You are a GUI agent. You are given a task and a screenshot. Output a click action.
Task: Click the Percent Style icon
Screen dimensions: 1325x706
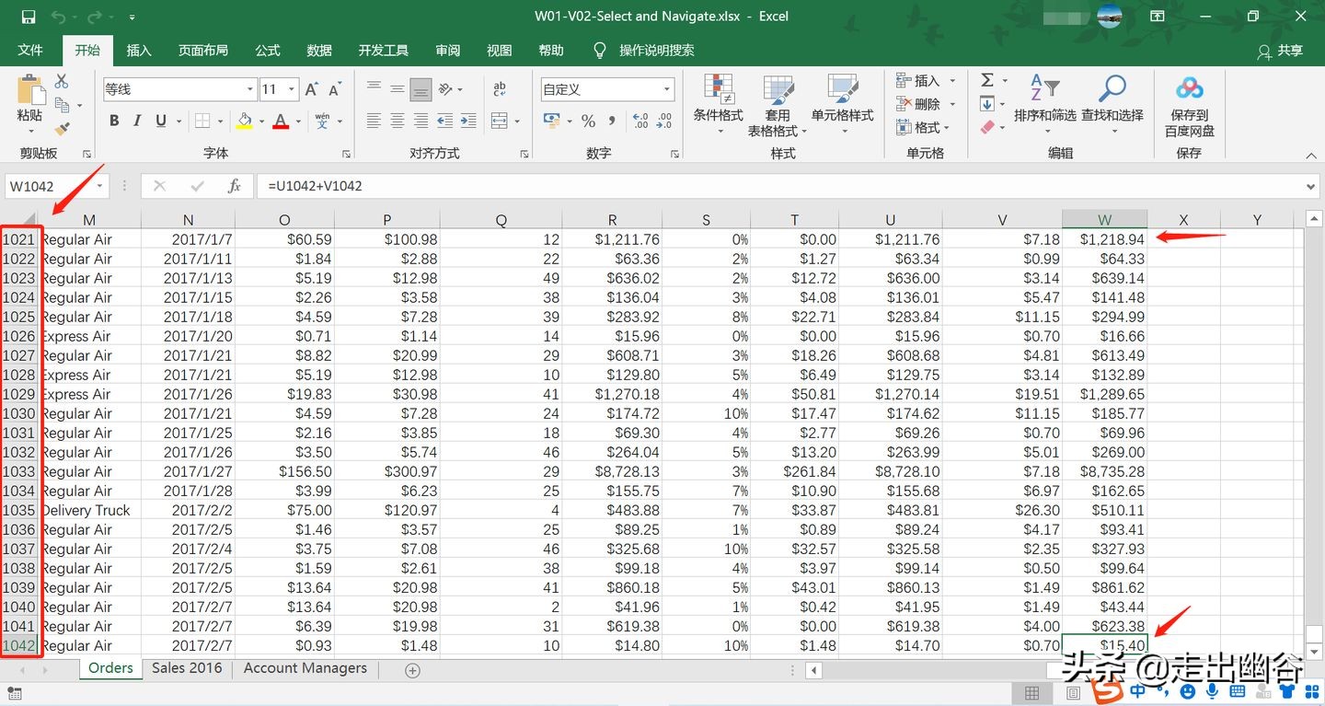(x=589, y=121)
